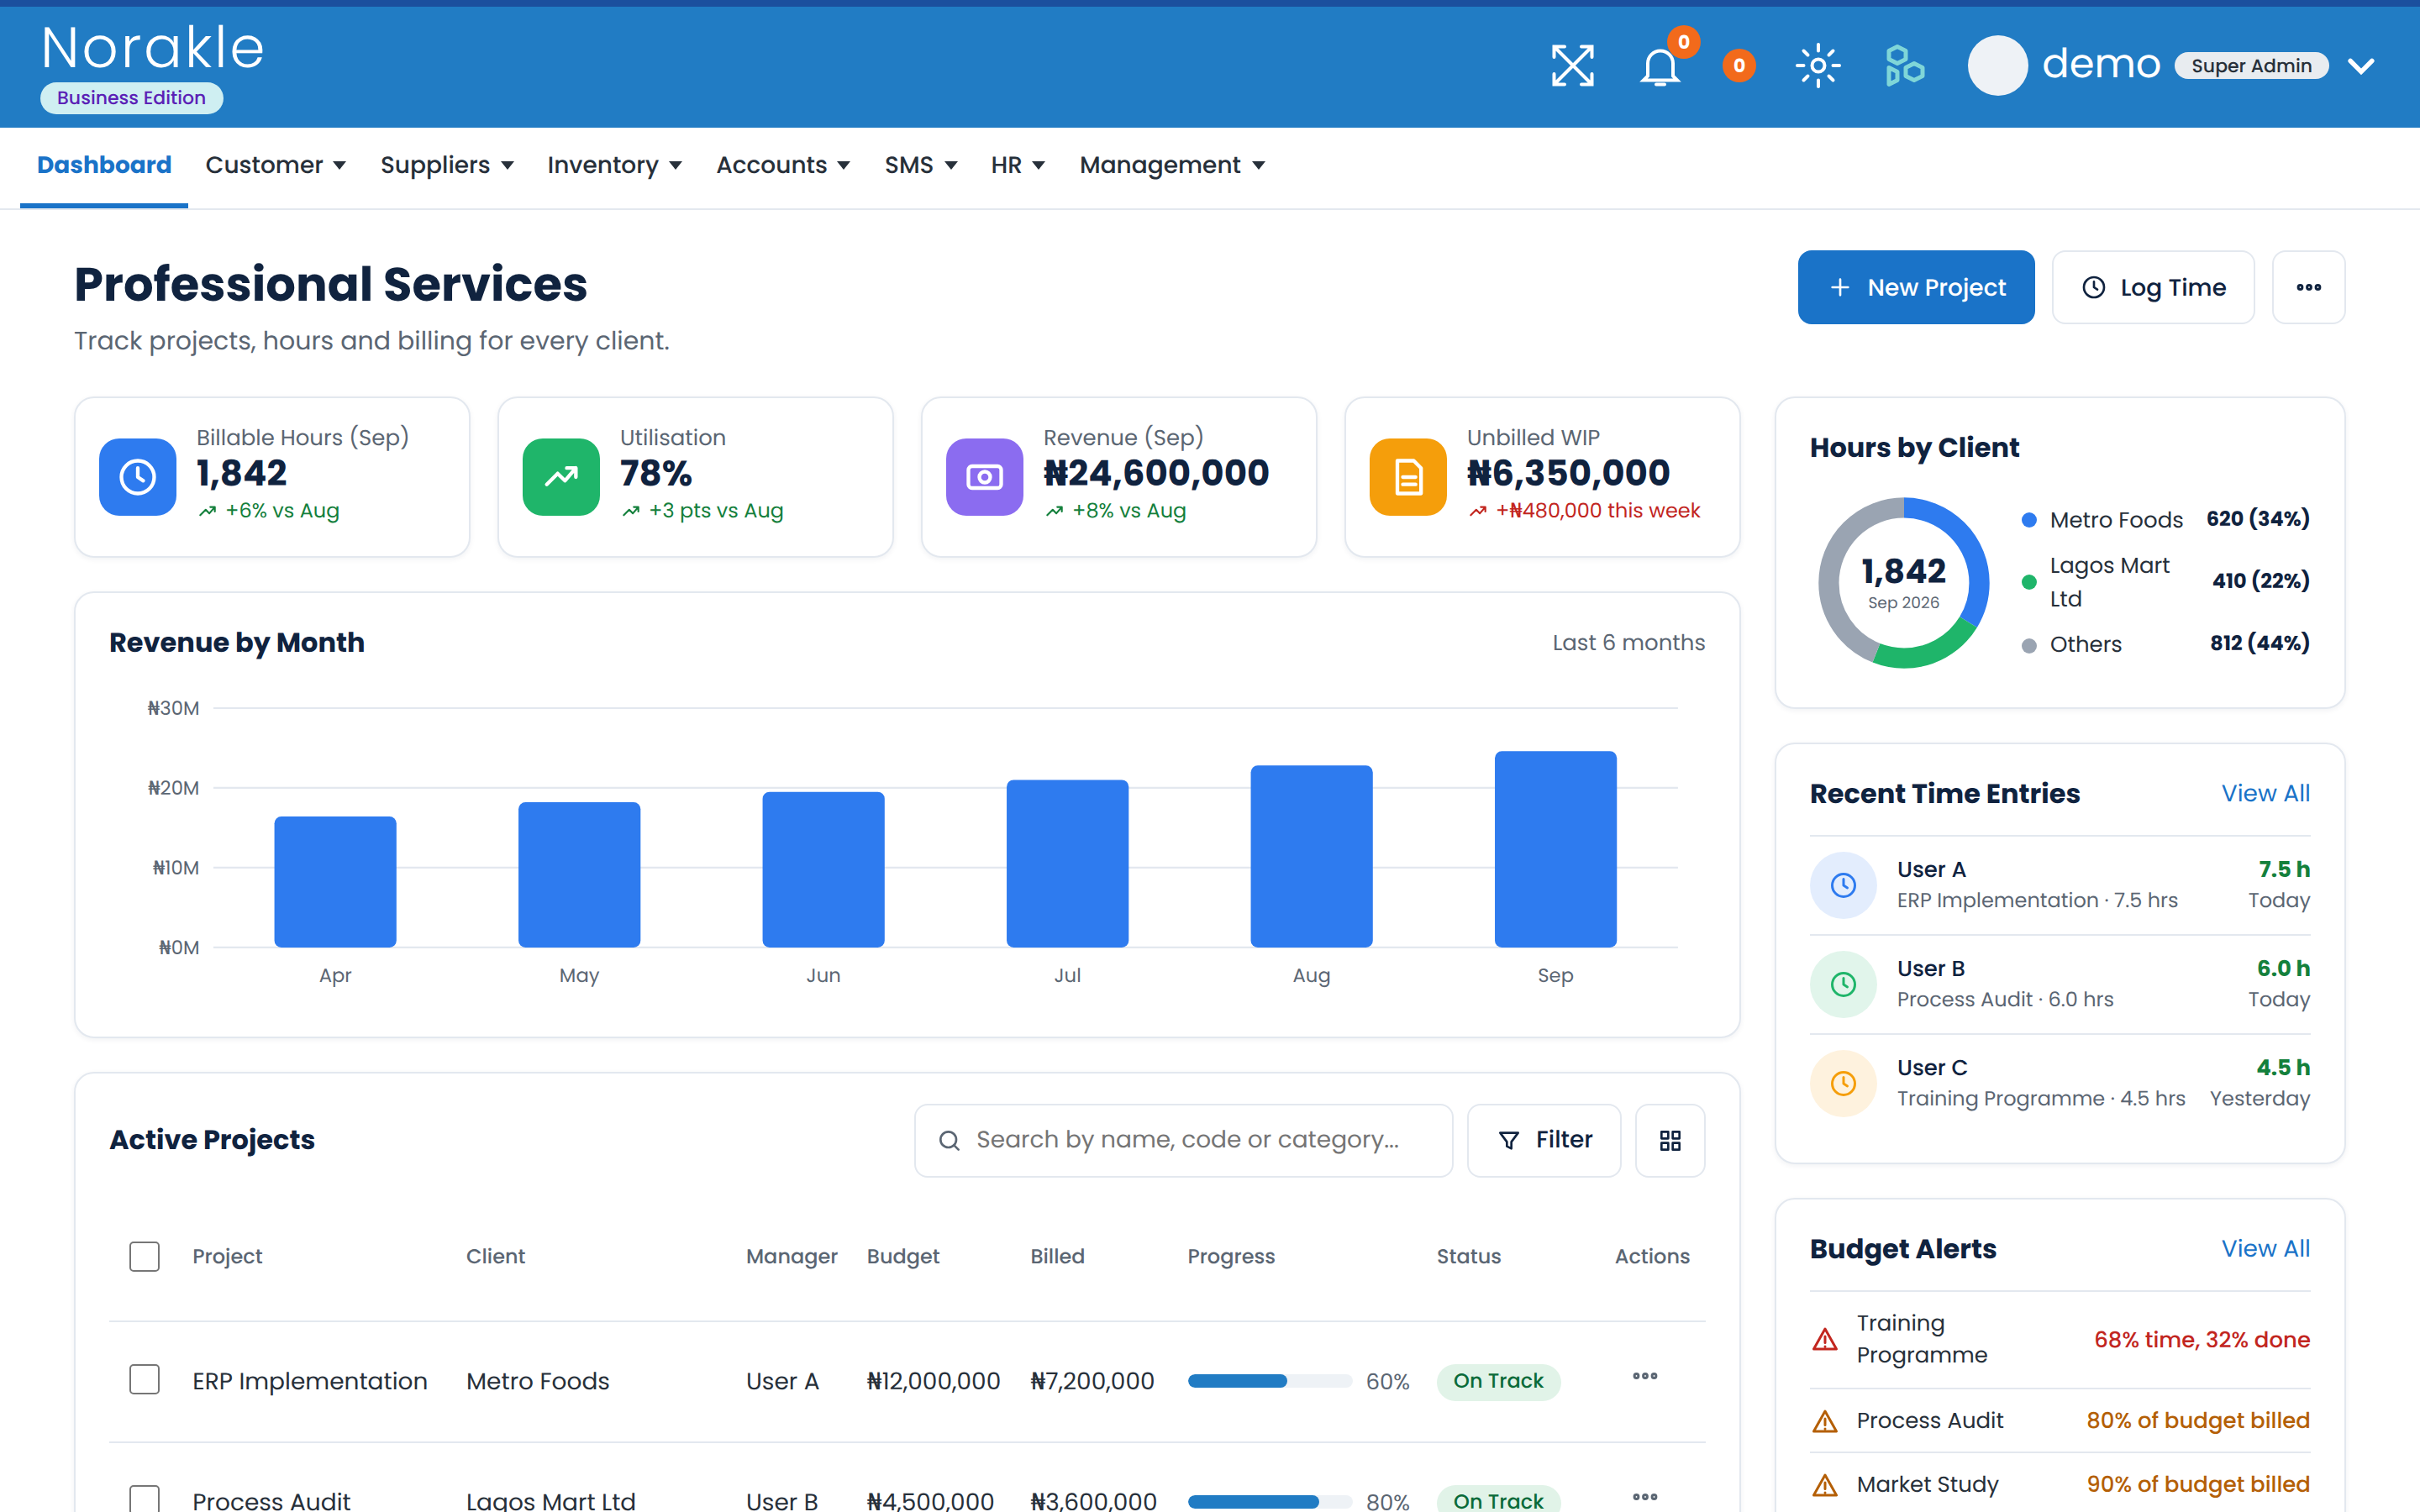Tick the ERP Implementation row checkbox
The image size is (2420, 1512).
(145, 1380)
